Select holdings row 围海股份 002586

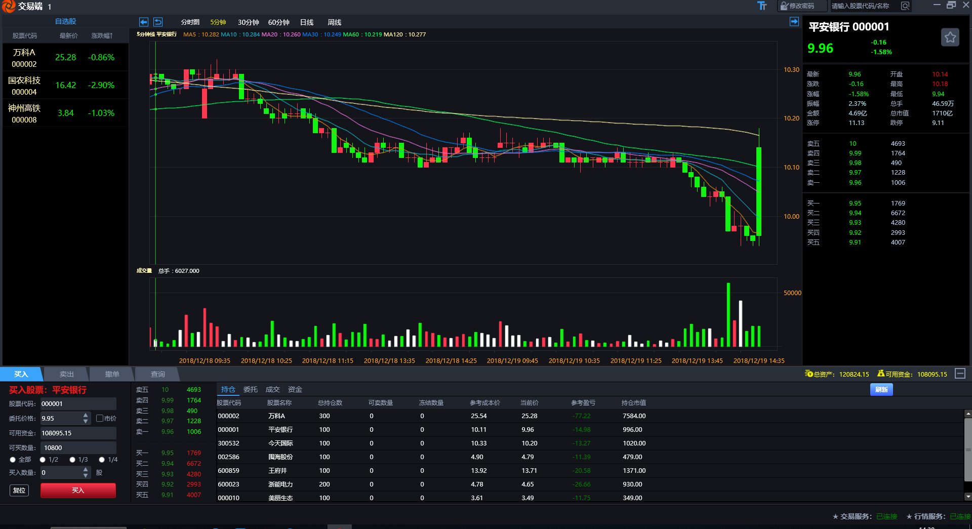[590, 457]
